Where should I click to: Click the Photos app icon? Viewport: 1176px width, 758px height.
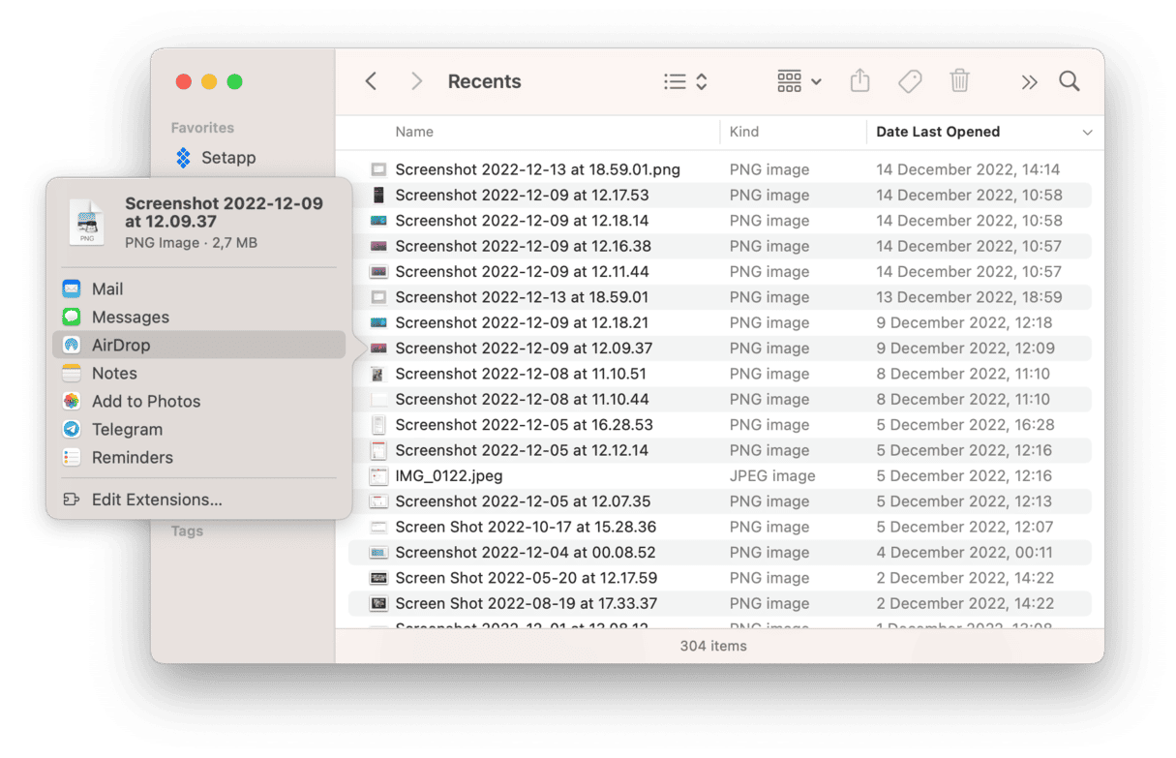click(x=72, y=401)
